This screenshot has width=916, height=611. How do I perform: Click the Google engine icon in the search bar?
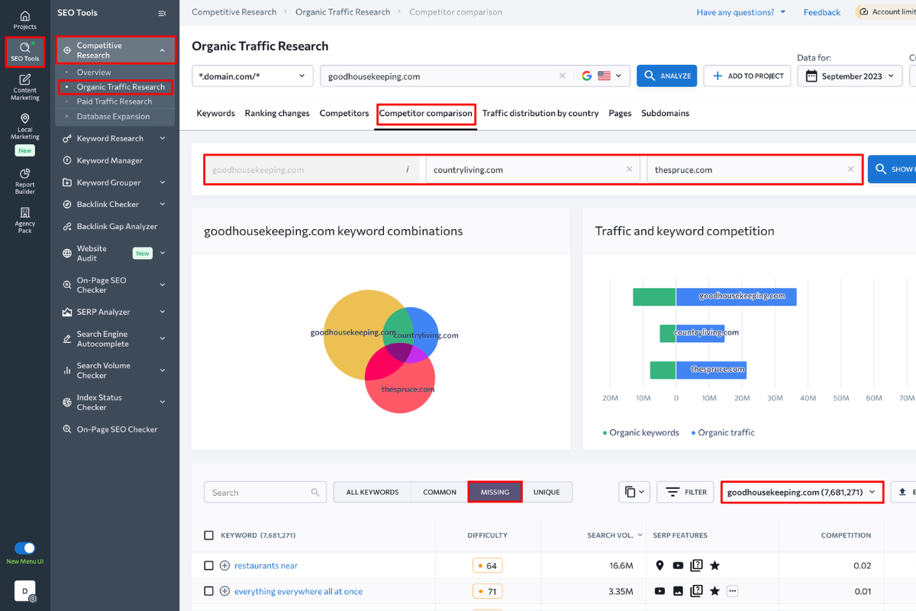585,76
